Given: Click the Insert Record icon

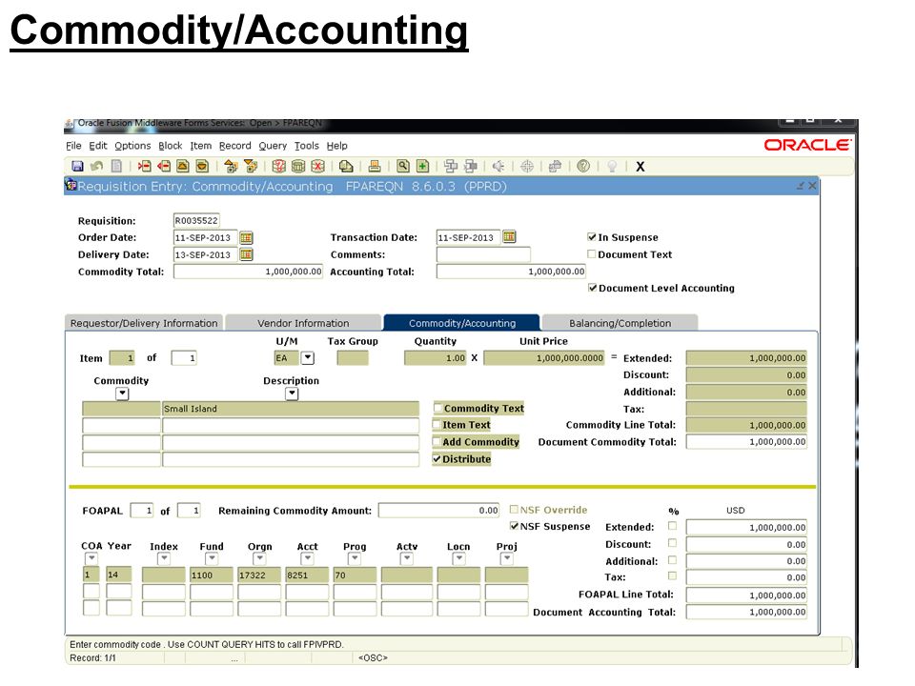Looking at the screenshot, I should coord(144,166).
